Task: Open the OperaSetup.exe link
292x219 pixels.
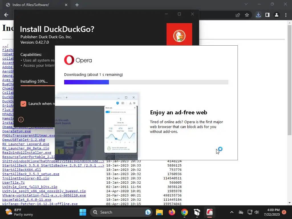Action: (x=16, y=131)
